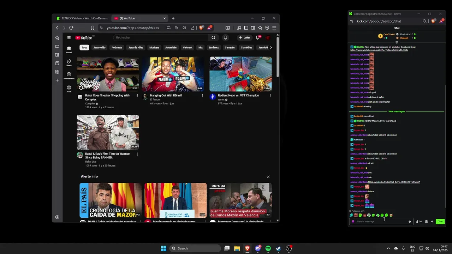Go back in the Brave browser

57,28
